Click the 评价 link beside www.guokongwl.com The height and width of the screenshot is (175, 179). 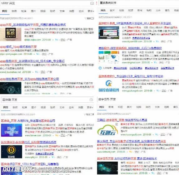point(164,91)
